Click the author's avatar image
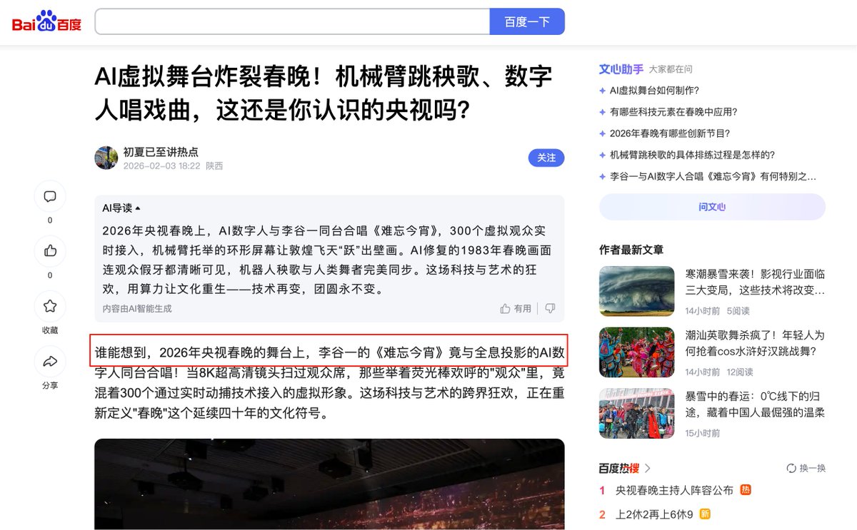Screen dimensions: 857x530 coord(106,158)
